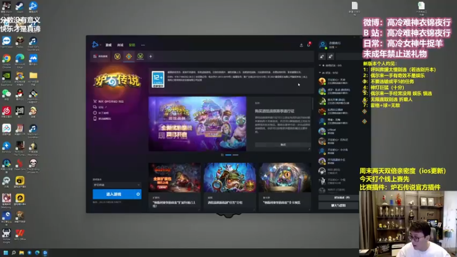Open Battle.net desktop shortcut
The height and width of the screenshot is (257, 457).
[x=33, y=7]
